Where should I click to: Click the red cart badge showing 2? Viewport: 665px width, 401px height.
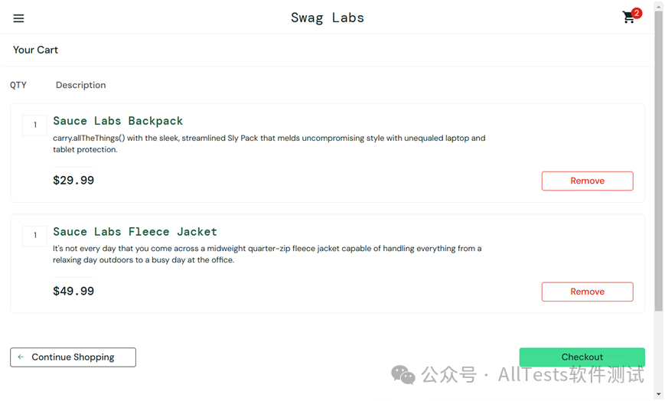point(636,13)
